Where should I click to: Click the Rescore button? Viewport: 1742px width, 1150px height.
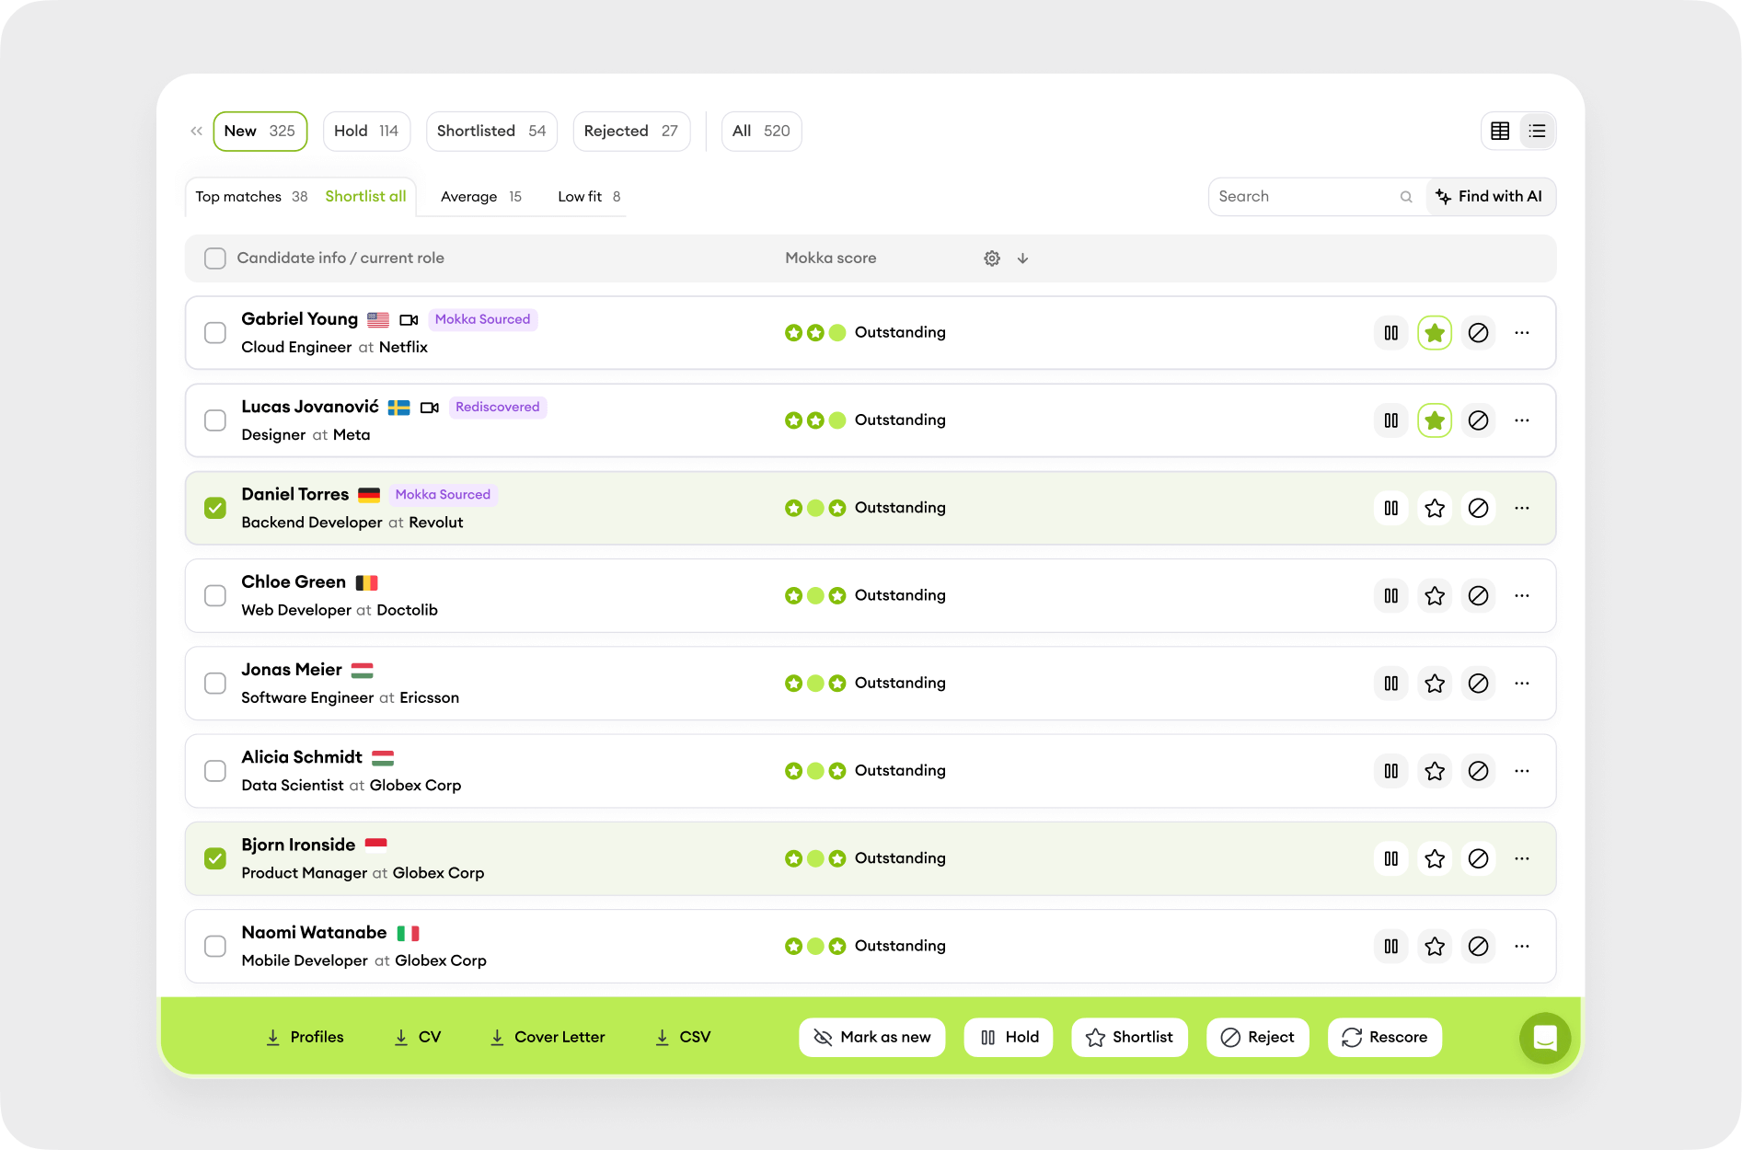pyautogui.click(x=1384, y=1037)
